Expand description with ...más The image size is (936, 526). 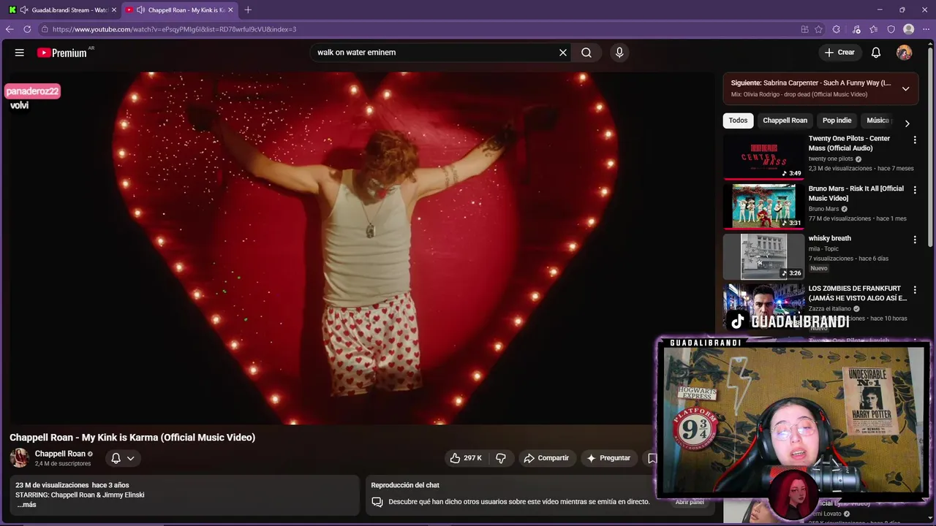pos(26,505)
